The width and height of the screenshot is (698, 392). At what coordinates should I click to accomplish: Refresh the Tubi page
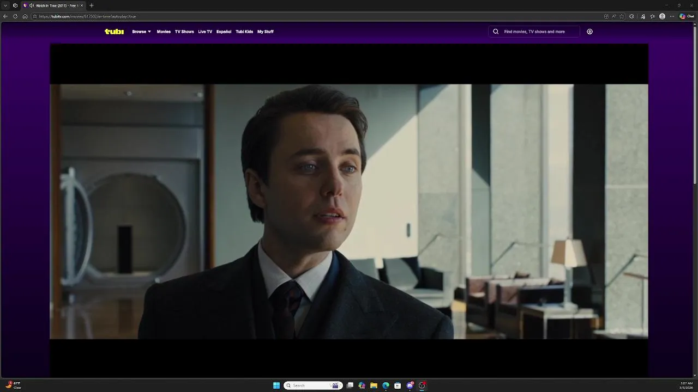[x=15, y=16]
